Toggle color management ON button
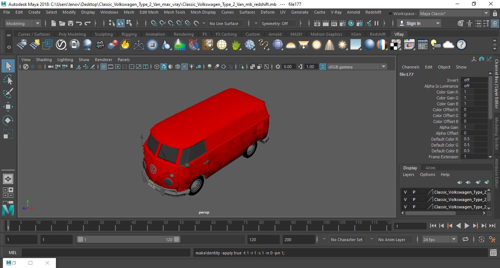Viewport: 500px width, 268px height. pos(322,67)
